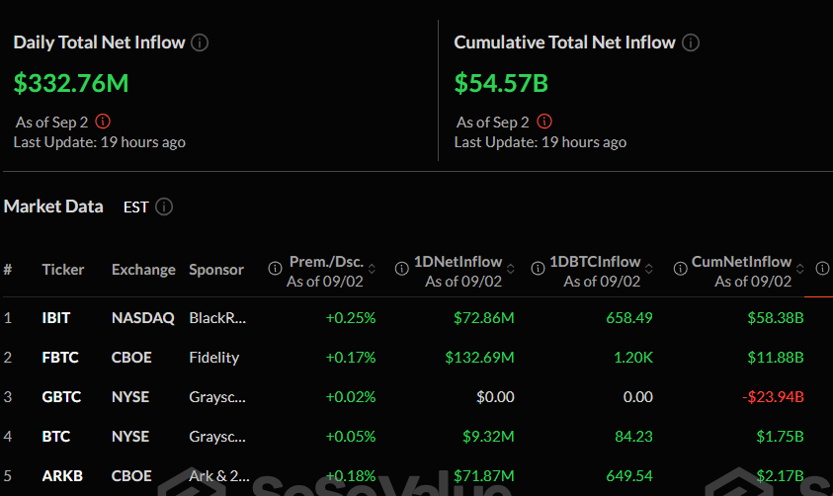
Task: Select the GBTC ticker
Action: (x=61, y=396)
